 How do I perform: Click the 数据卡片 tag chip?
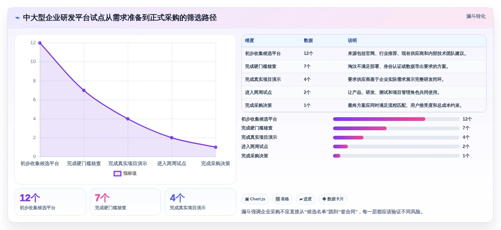(333, 199)
